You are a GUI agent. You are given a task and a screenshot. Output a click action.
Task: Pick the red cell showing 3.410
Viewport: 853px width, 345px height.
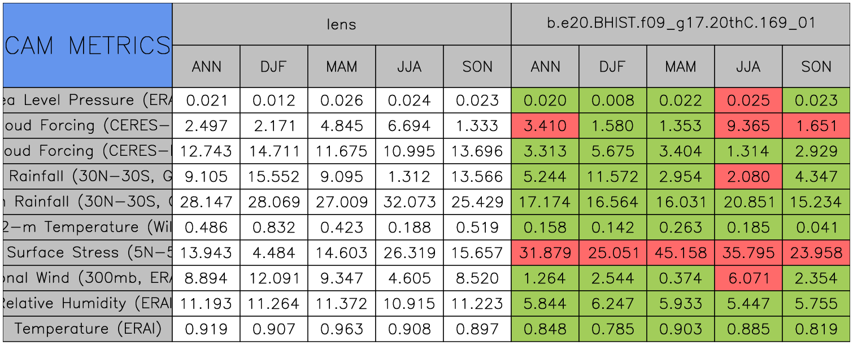545,126
